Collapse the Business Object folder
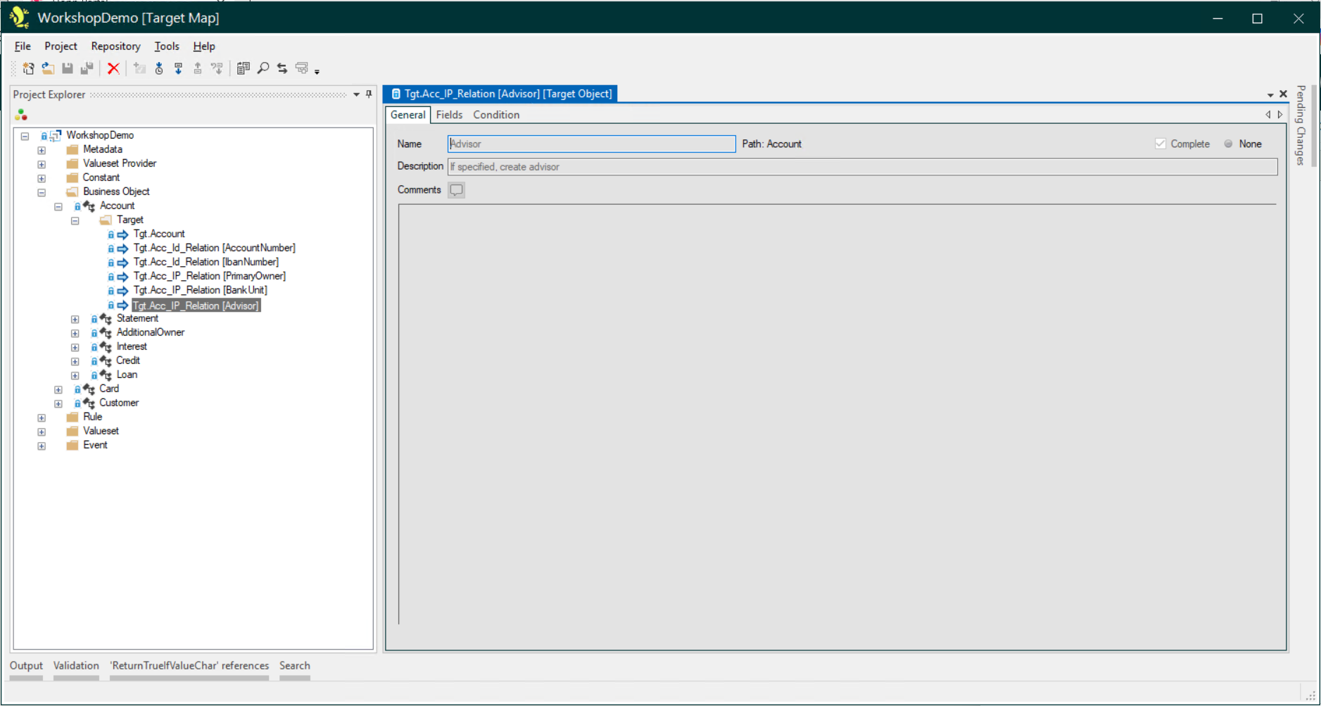This screenshot has height=706, width=1321. [x=42, y=192]
